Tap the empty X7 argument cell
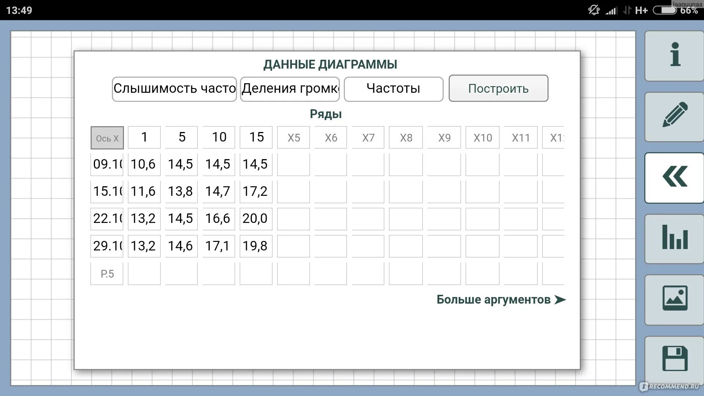Image resolution: width=704 pixels, height=396 pixels. (368, 137)
